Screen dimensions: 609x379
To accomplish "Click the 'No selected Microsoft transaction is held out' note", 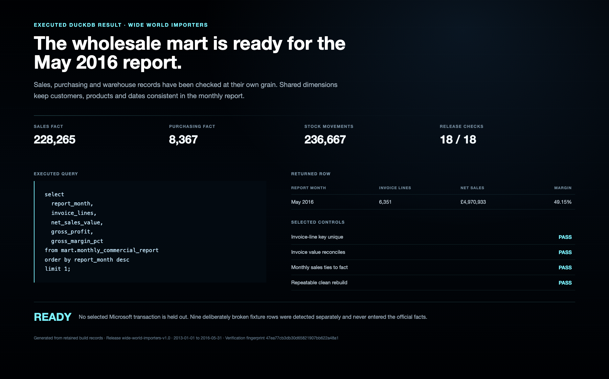I will pos(253,317).
